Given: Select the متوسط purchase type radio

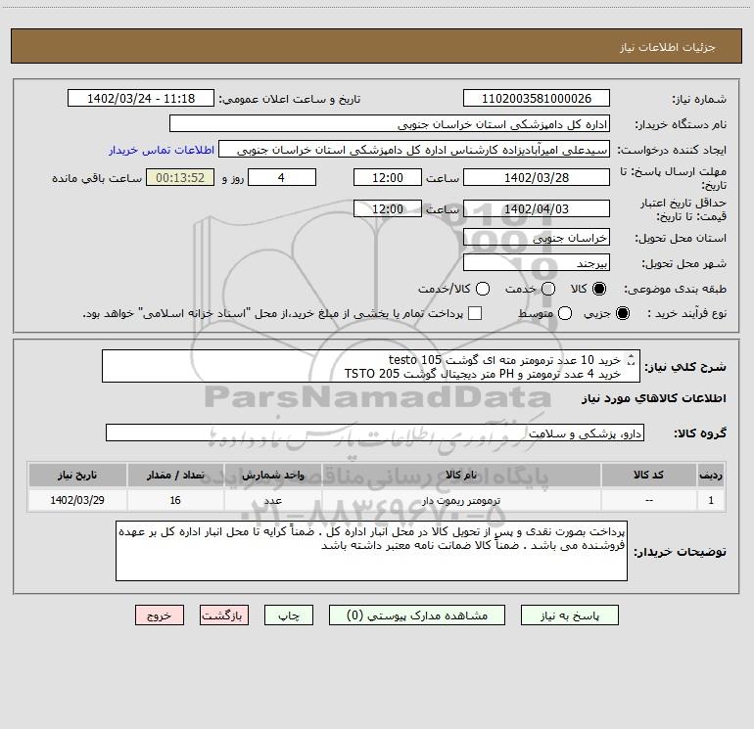Looking at the screenshot, I should (x=565, y=313).
